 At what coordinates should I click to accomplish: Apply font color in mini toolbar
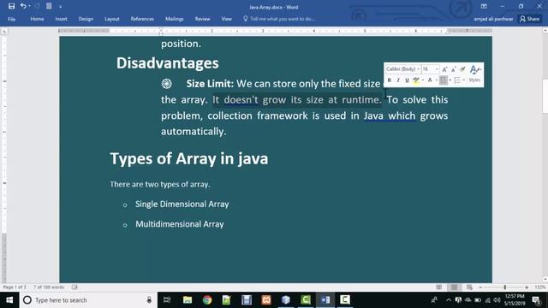pyautogui.click(x=430, y=80)
